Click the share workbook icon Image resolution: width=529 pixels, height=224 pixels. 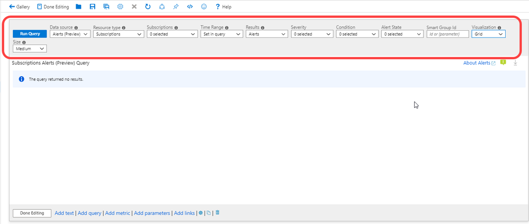click(162, 7)
